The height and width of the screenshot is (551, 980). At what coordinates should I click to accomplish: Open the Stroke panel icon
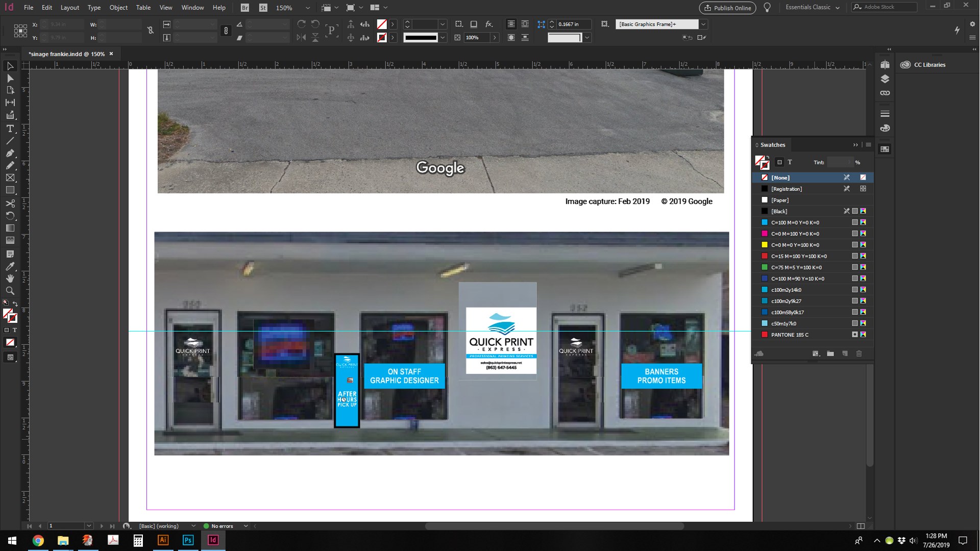click(885, 114)
